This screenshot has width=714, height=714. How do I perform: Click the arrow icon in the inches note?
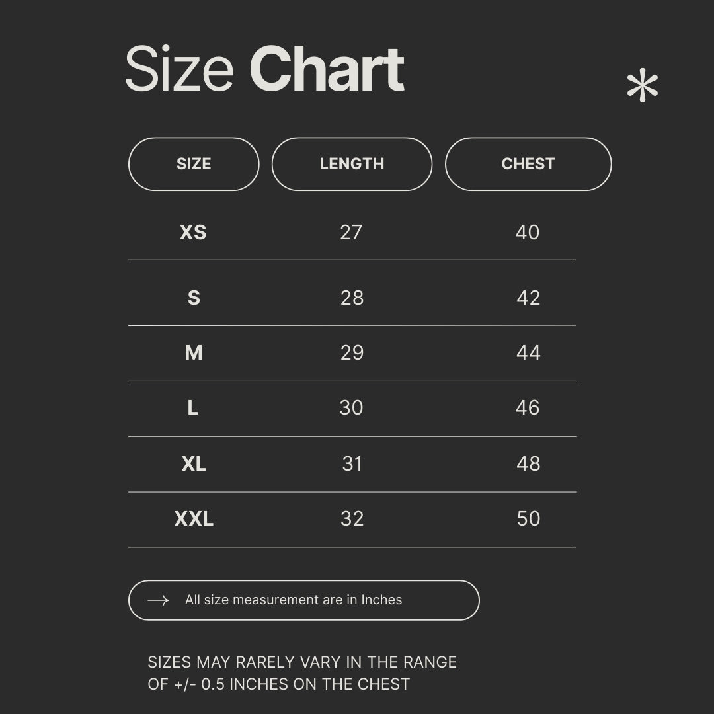click(158, 600)
